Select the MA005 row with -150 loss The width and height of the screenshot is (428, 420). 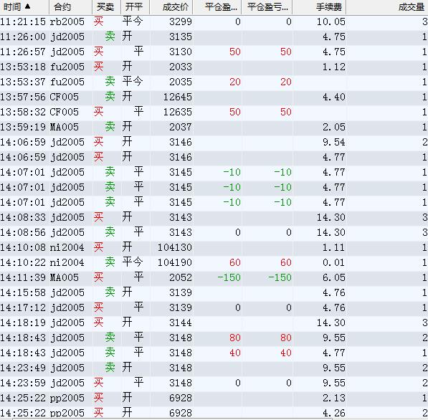click(x=214, y=278)
